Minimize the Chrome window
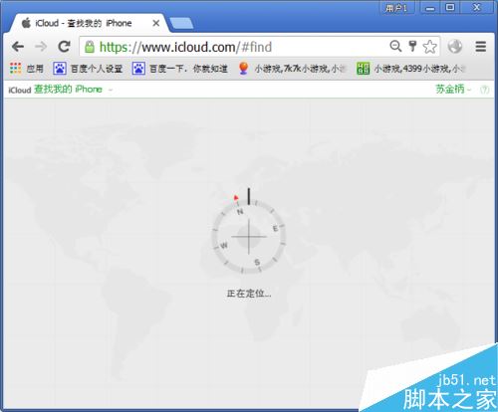Image resolution: width=498 pixels, height=412 pixels. (430, 8)
